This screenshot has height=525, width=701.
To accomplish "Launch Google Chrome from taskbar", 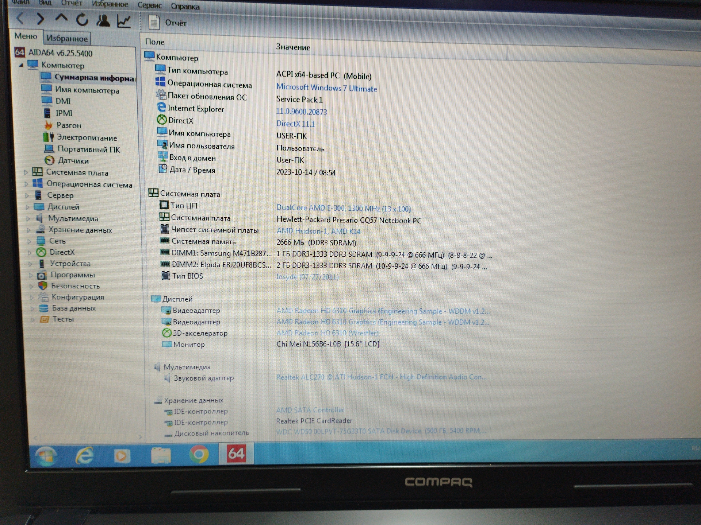I will [199, 454].
